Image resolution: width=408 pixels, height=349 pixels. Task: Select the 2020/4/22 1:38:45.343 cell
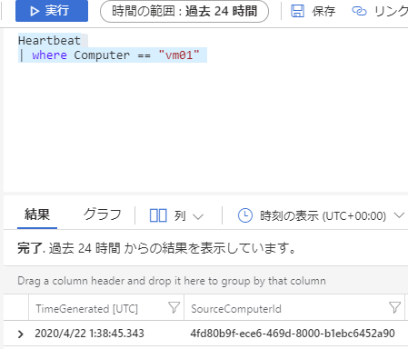click(x=89, y=334)
